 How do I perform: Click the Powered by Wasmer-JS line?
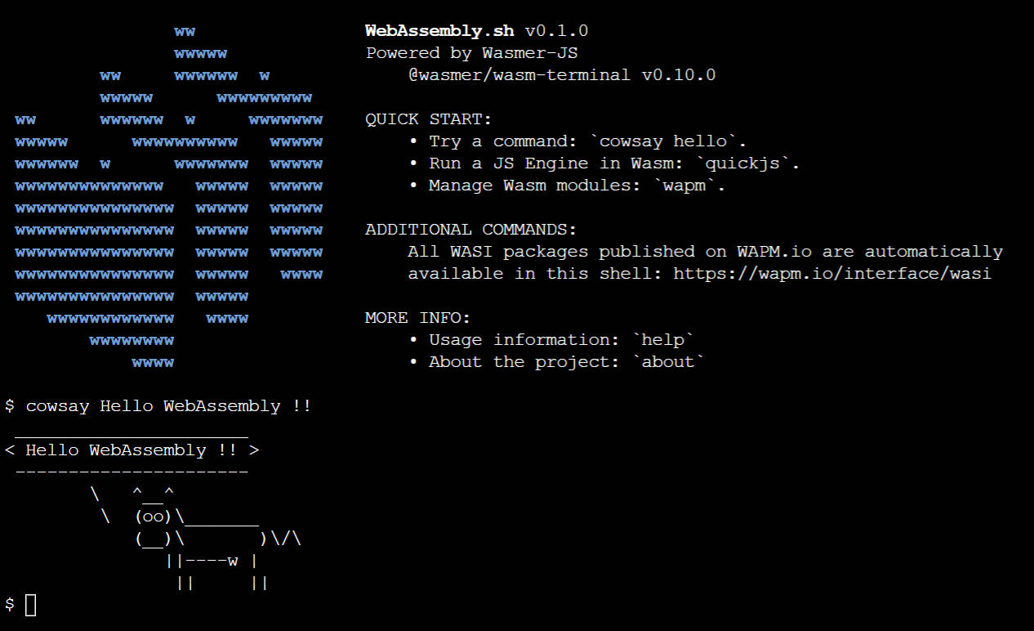tap(472, 53)
